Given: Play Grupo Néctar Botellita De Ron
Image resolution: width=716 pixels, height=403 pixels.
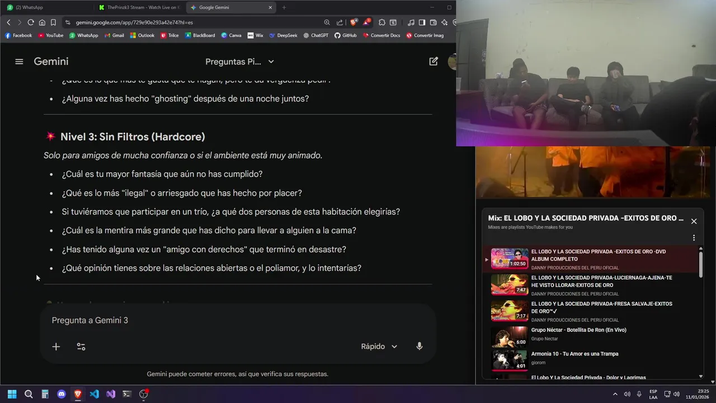Looking at the screenshot, I should pos(591,336).
